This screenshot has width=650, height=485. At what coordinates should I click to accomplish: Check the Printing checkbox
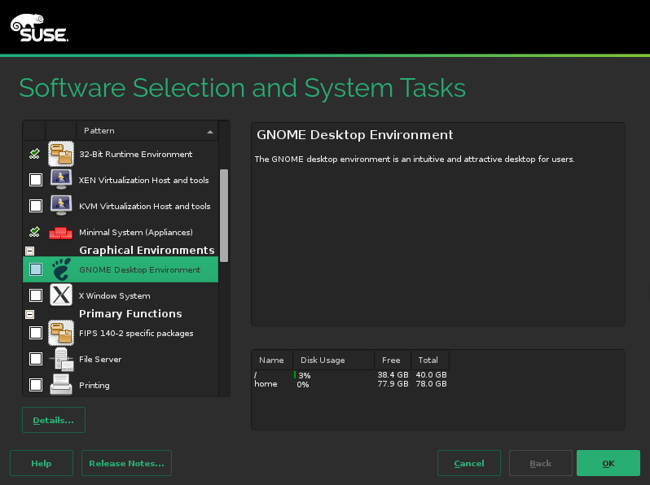[36, 385]
